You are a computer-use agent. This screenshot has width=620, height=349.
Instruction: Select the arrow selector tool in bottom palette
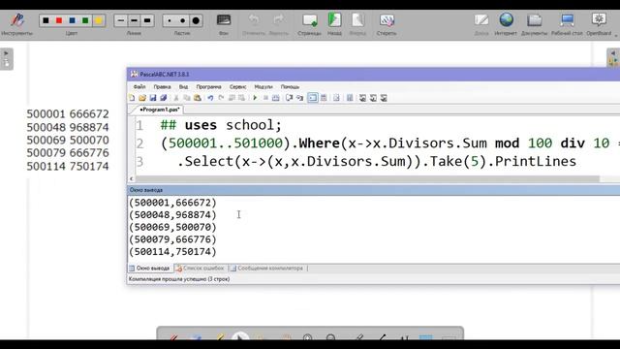[x=240, y=337]
